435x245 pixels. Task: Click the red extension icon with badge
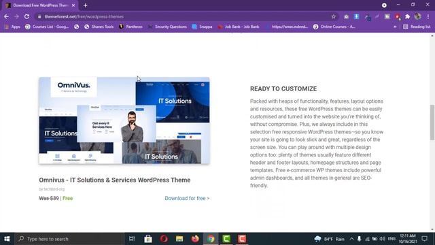[397, 17]
